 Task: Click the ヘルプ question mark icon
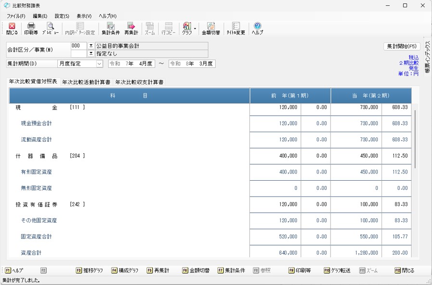[258, 28]
